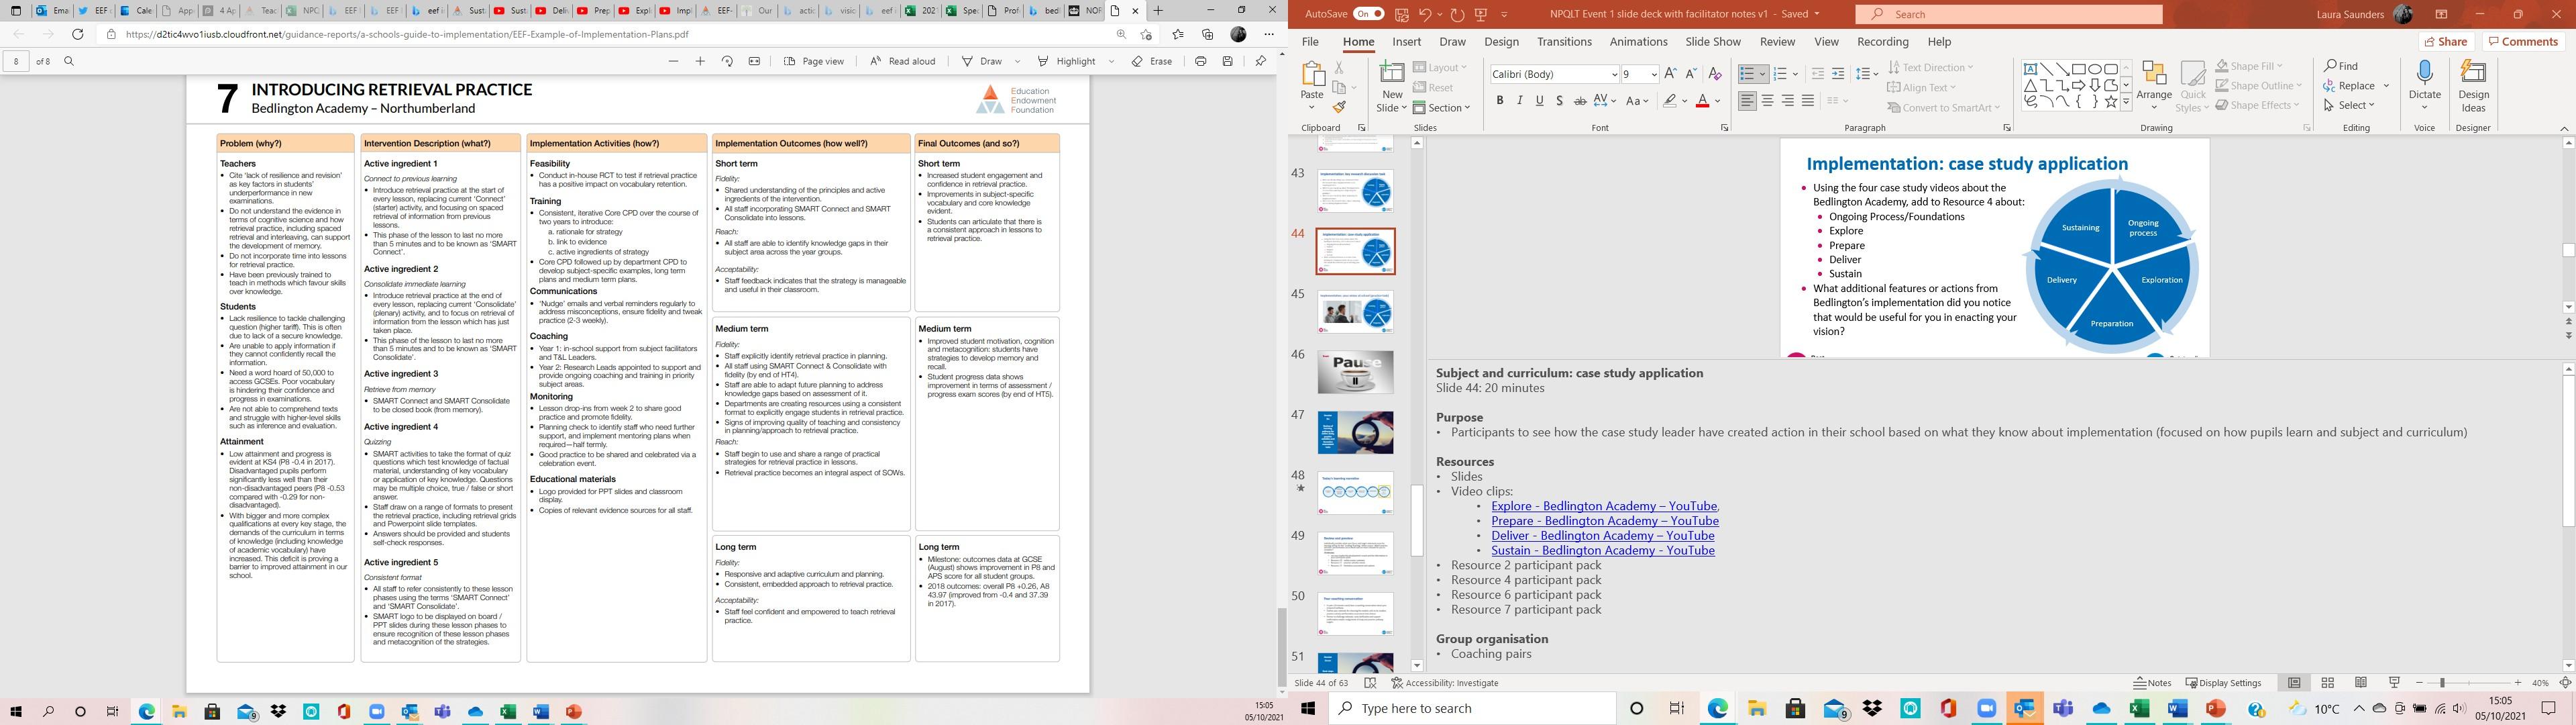
Task: Toggle the Notes pane in status bar
Action: click(2153, 683)
